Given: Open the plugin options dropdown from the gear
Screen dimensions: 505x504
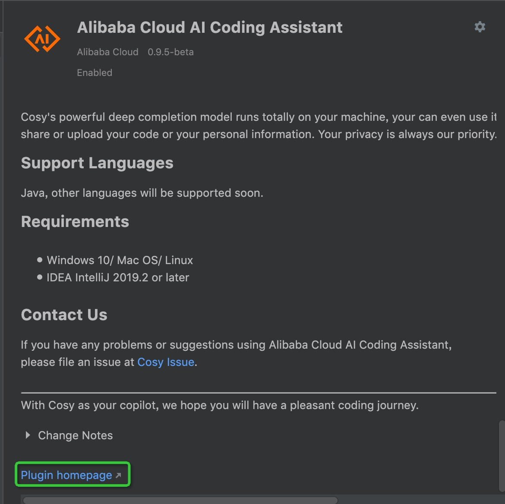Looking at the screenshot, I should click(x=480, y=27).
